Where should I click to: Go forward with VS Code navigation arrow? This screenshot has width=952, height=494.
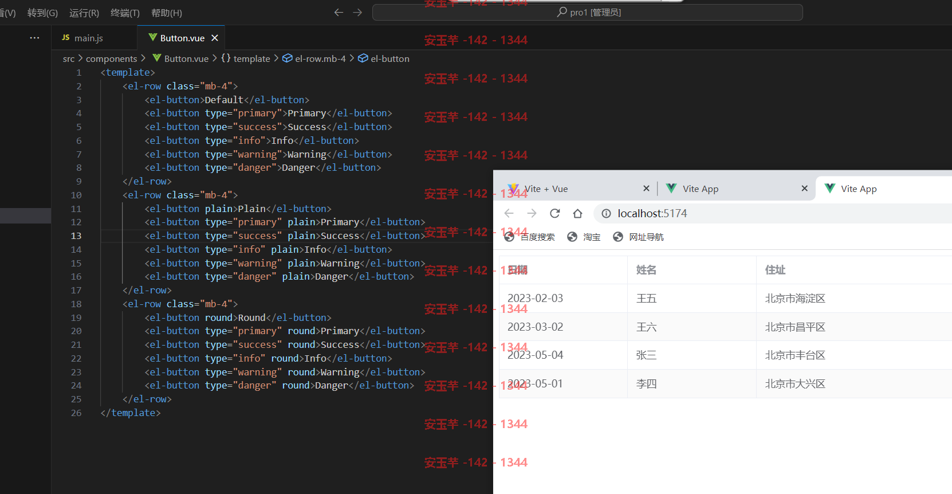coord(357,12)
